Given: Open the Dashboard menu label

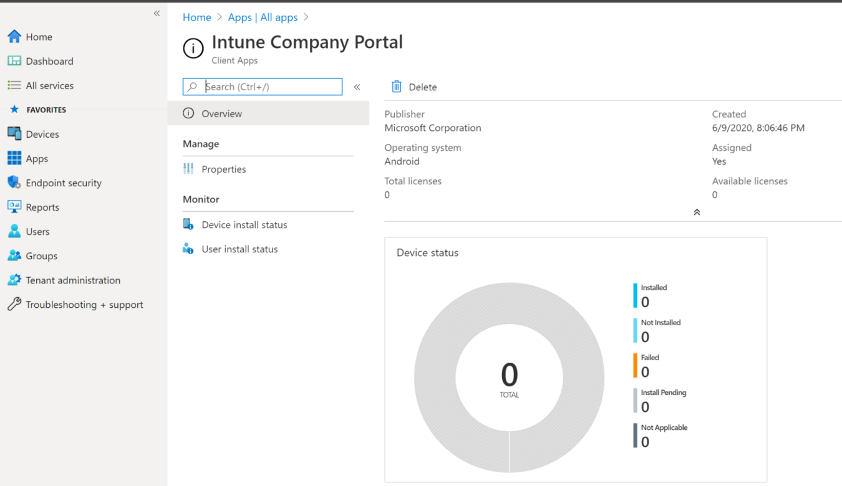Looking at the screenshot, I should (50, 61).
